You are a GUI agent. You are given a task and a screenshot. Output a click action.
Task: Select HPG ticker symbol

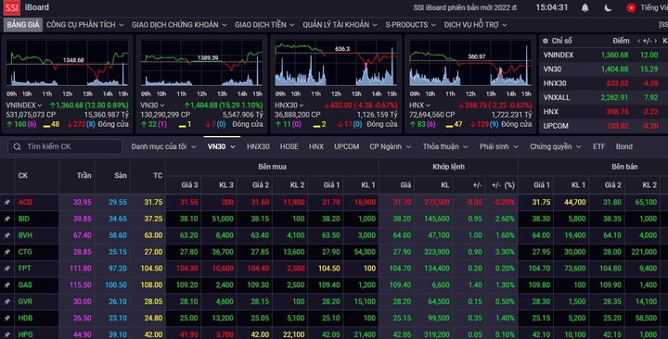25,334
